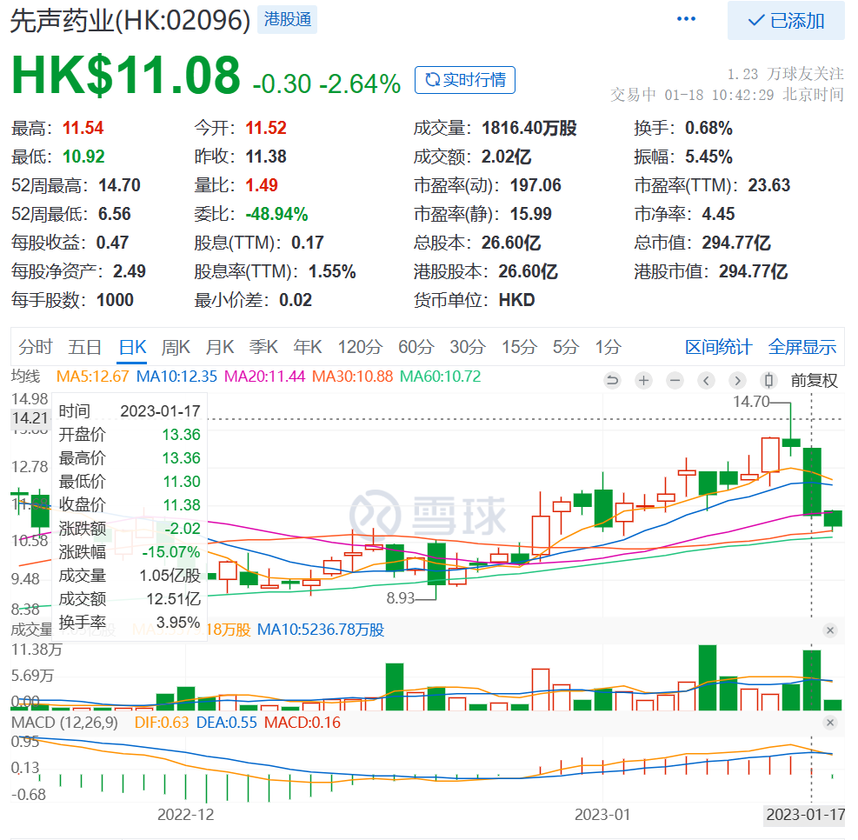Viewport: 858px width, 840px height.
Task: Click the HK$11.08 current price
Action: pyautogui.click(x=126, y=75)
